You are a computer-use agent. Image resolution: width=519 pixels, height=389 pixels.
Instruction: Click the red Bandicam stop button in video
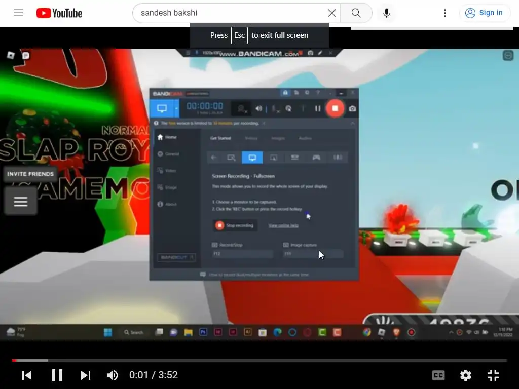[335, 108]
